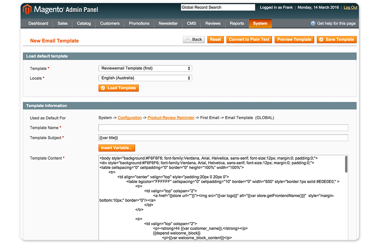Click the Reset button

(x=215, y=40)
